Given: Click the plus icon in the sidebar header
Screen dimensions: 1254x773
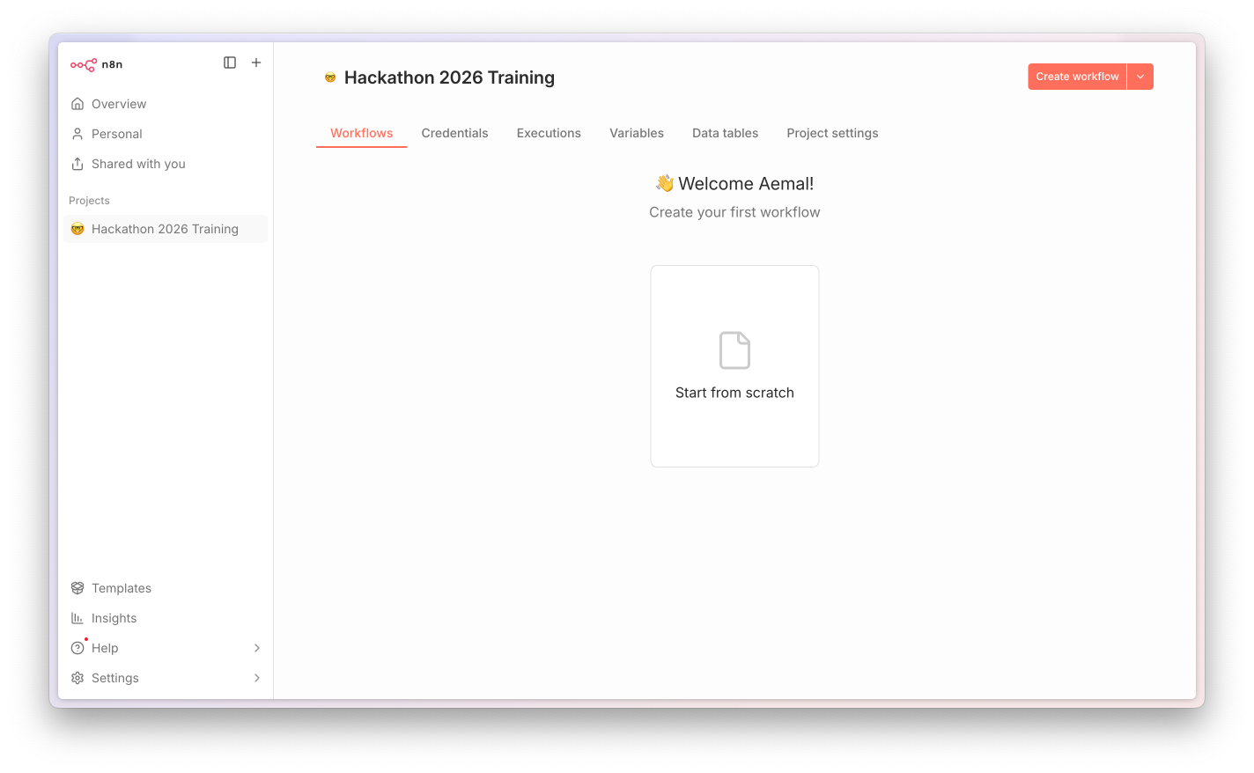Looking at the screenshot, I should pos(256,63).
